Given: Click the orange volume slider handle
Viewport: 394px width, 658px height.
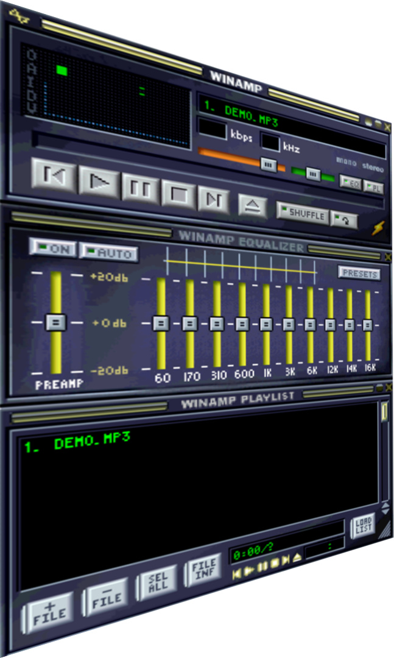Looking at the screenshot, I should 269,164.
